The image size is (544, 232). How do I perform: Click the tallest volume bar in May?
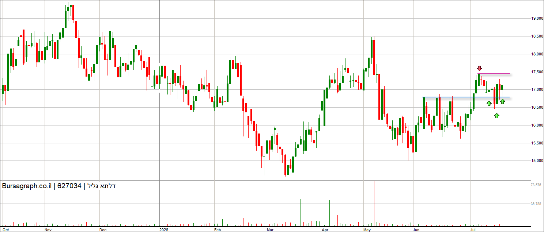point(374,203)
